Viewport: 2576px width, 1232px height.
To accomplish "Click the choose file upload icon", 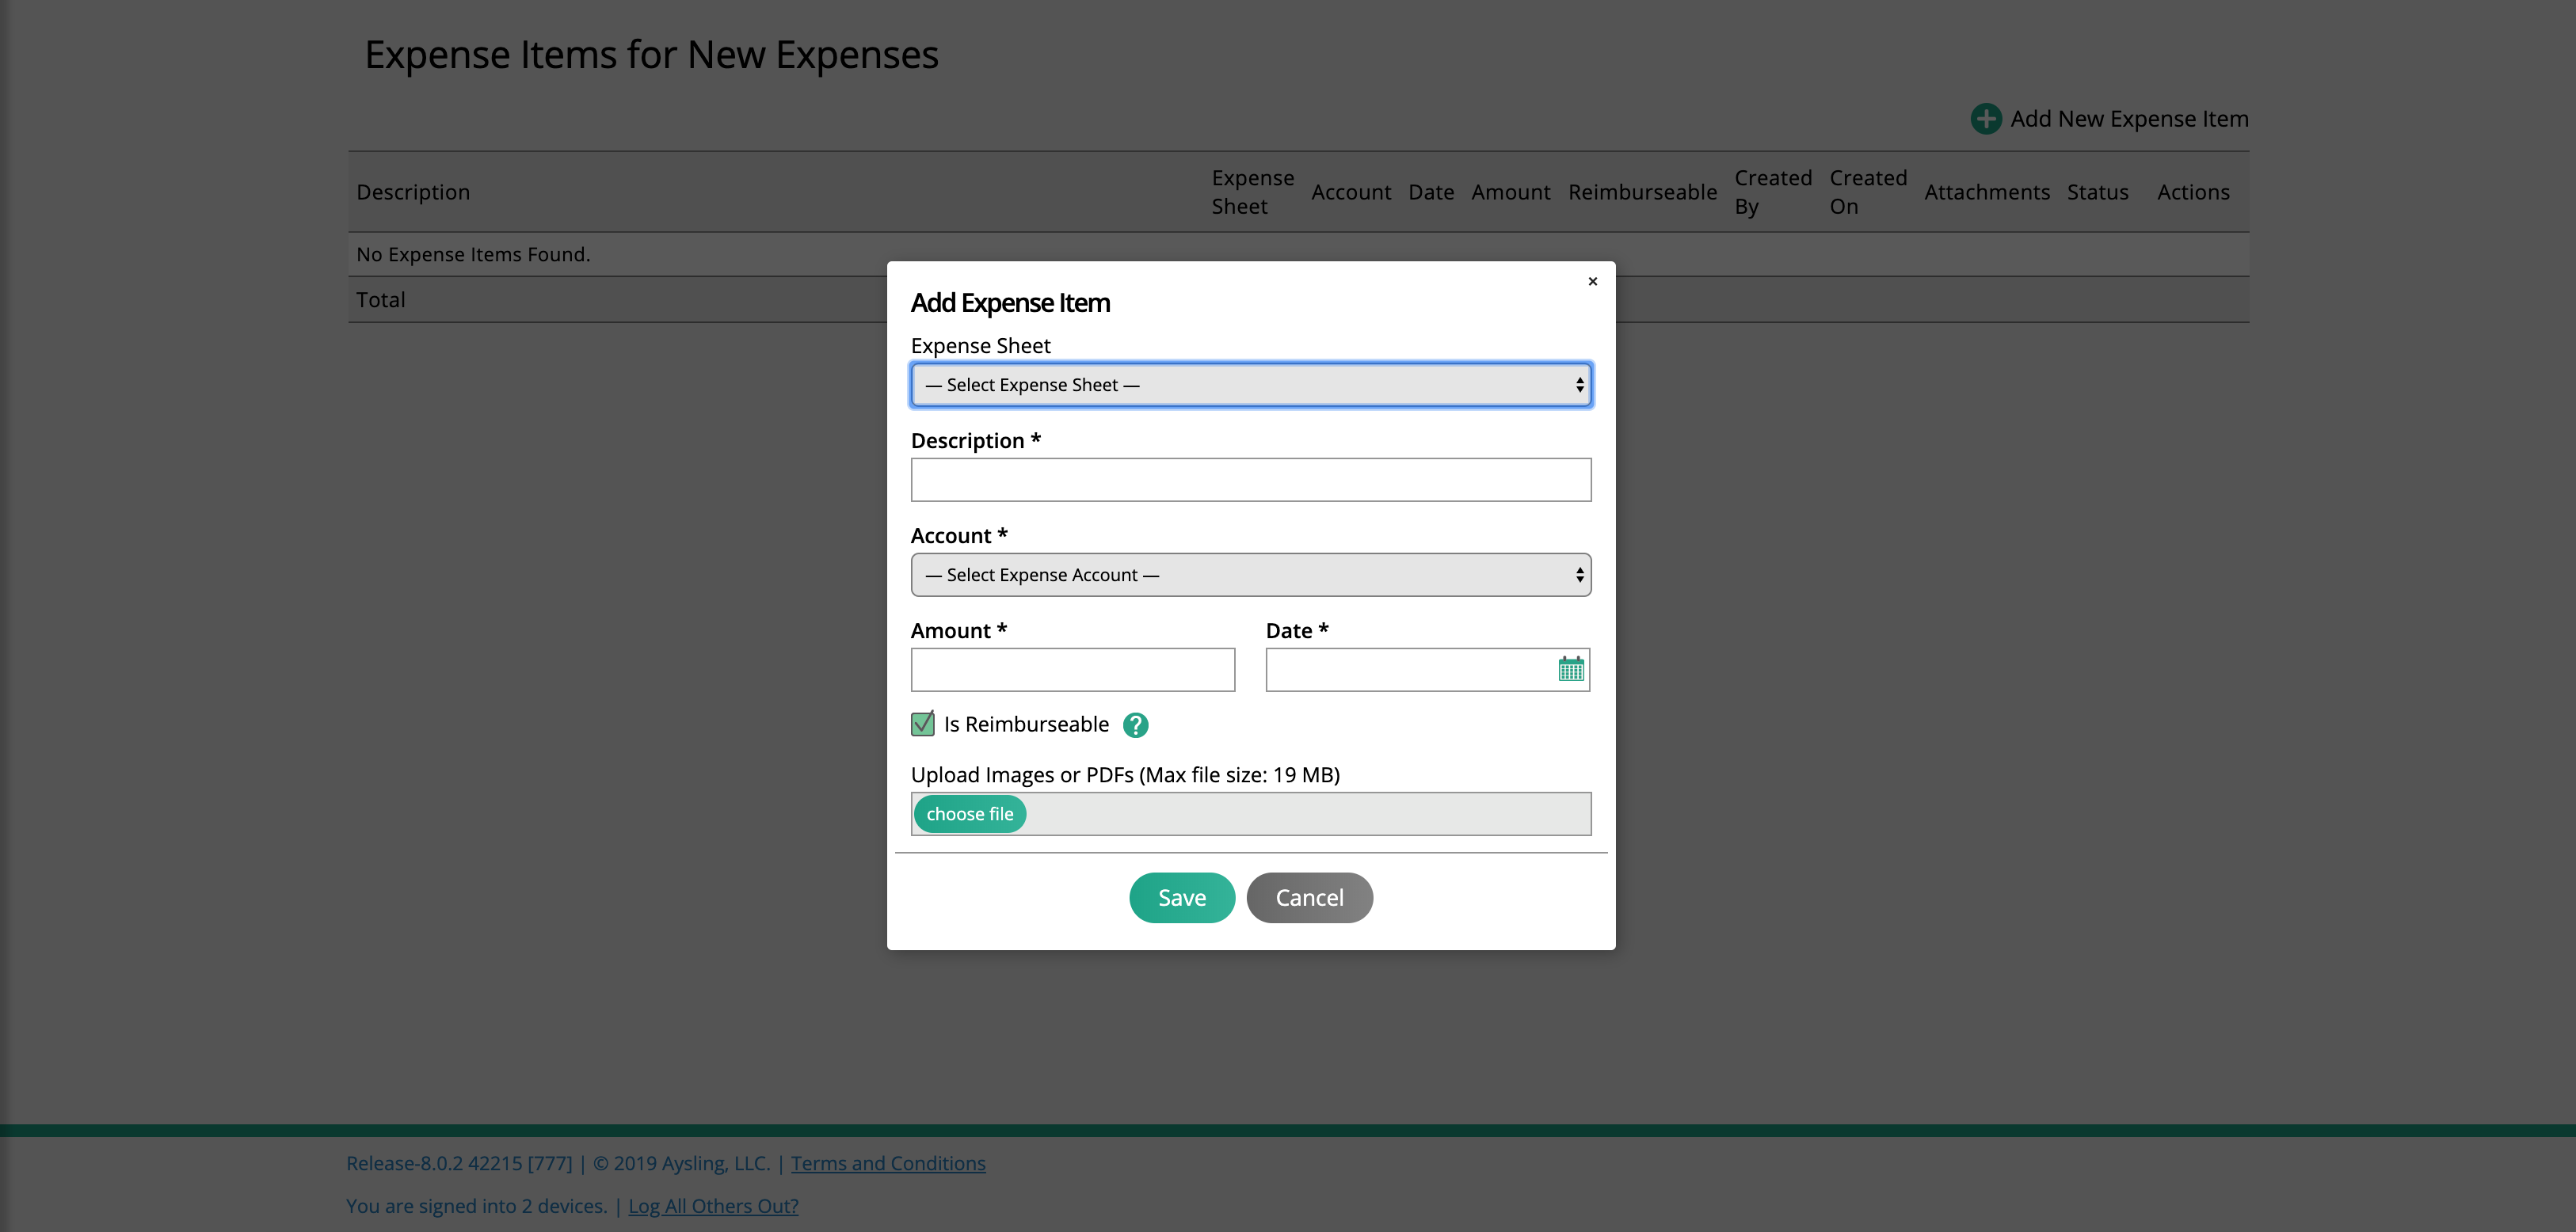I will pos(970,813).
